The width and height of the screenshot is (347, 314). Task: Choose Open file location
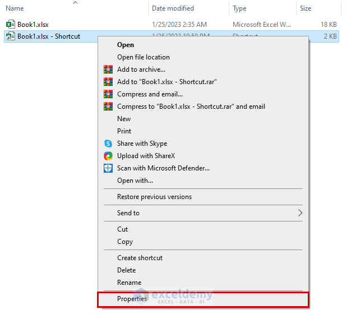tap(144, 57)
